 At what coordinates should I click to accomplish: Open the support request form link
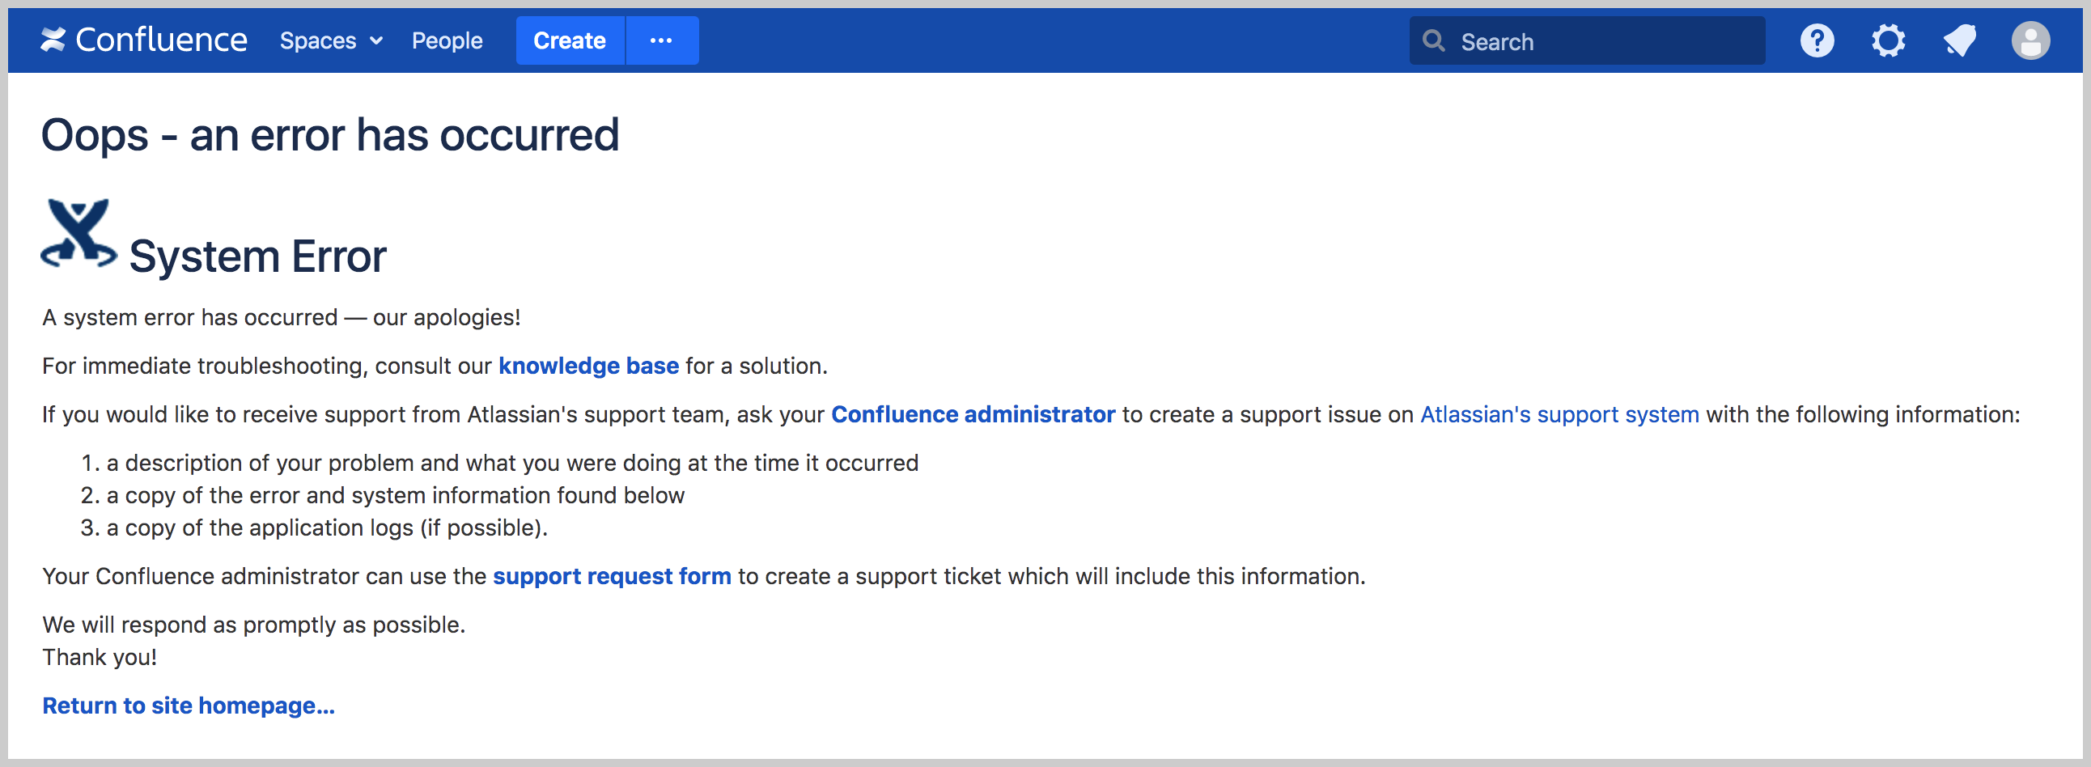point(612,576)
